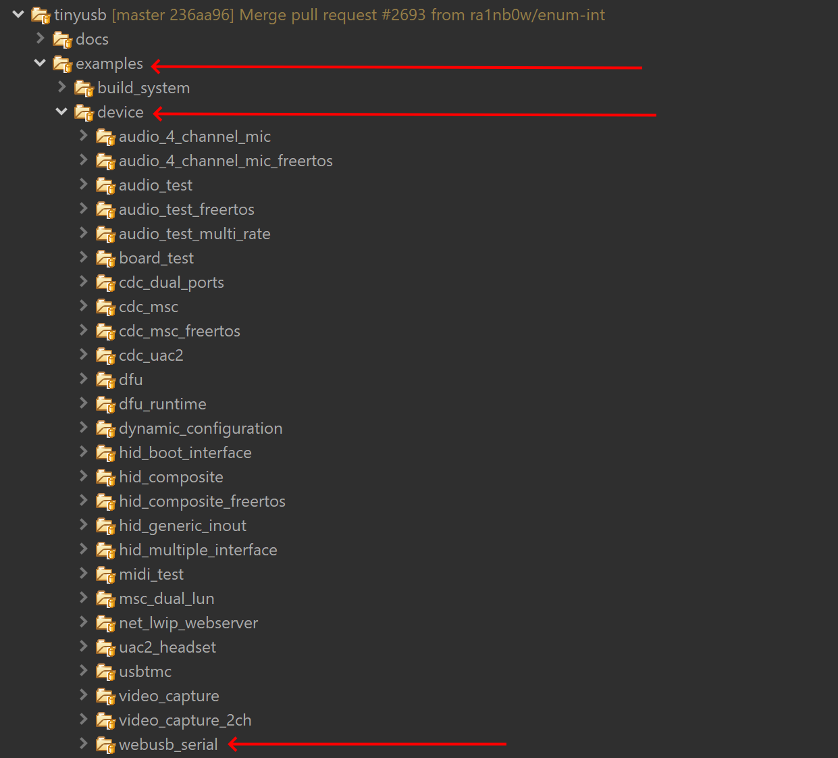Click the docs folder icon

click(x=63, y=40)
